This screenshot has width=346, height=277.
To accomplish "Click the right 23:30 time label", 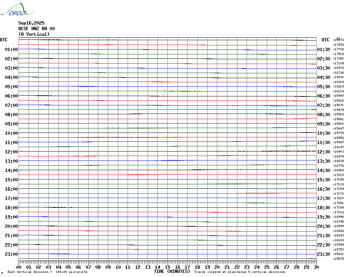I will pos(324,254).
